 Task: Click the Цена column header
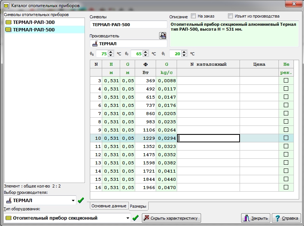[259, 64]
